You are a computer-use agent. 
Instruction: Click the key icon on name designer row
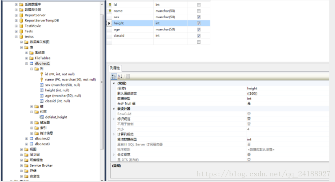pyautogui.click(x=110, y=11)
